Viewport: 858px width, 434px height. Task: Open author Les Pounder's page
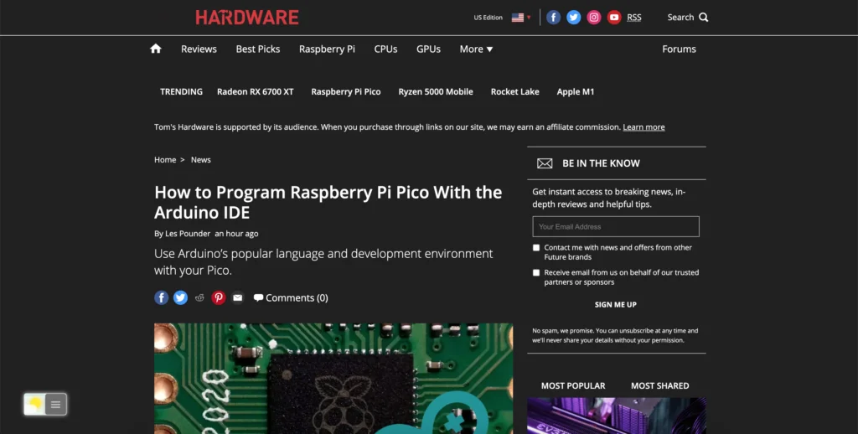(x=188, y=234)
